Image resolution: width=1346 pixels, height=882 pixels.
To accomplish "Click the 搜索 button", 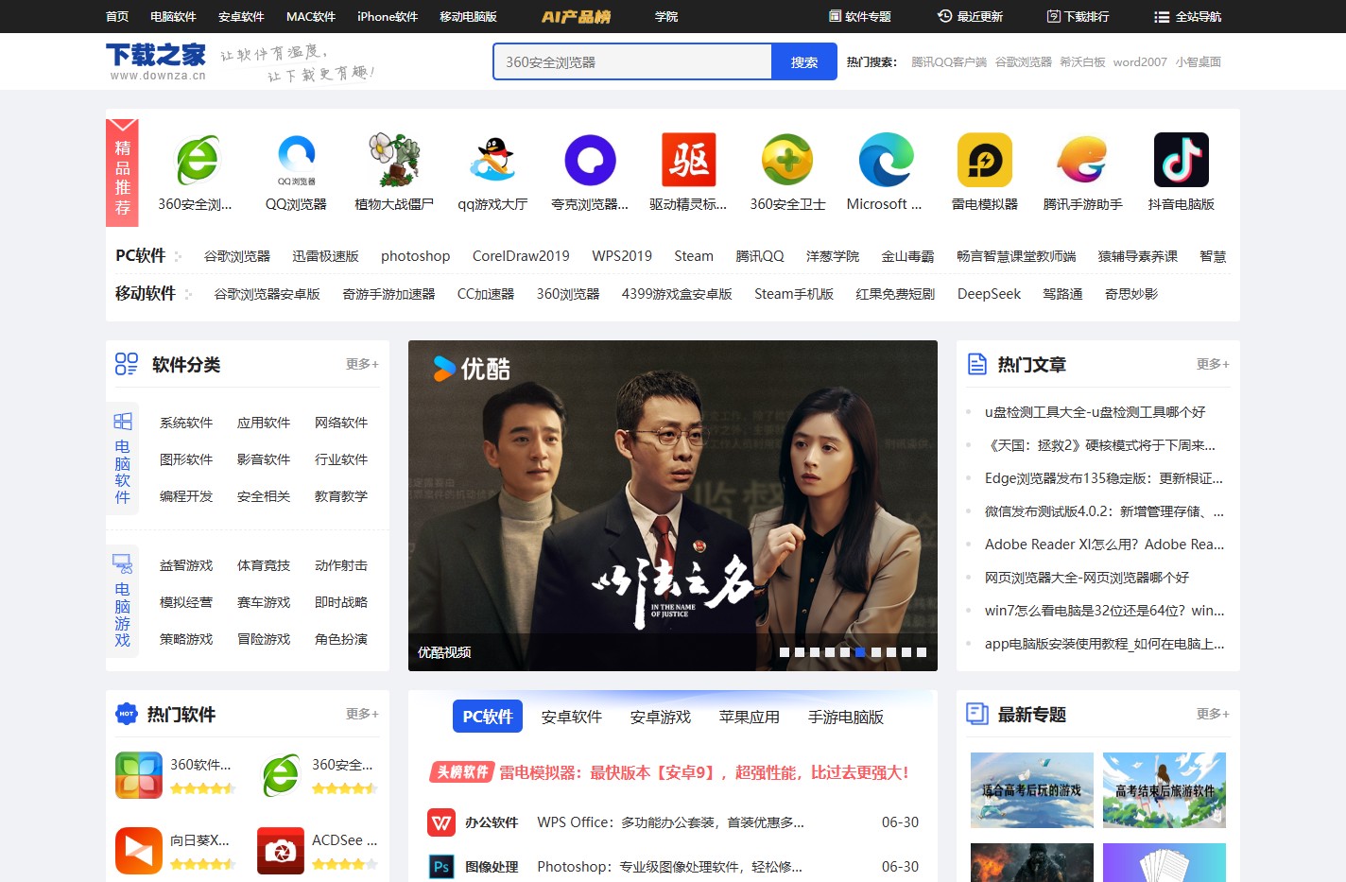I will coord(804,61).
